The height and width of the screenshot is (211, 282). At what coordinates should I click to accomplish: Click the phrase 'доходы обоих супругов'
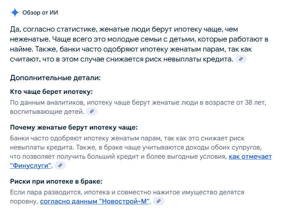point(223,147)
